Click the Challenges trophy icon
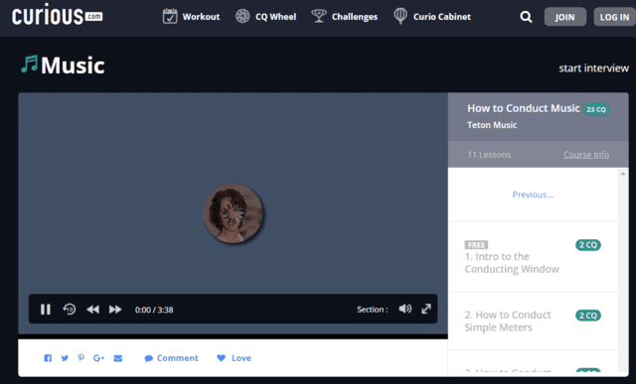Screen dimensions: 636x384 319,16
